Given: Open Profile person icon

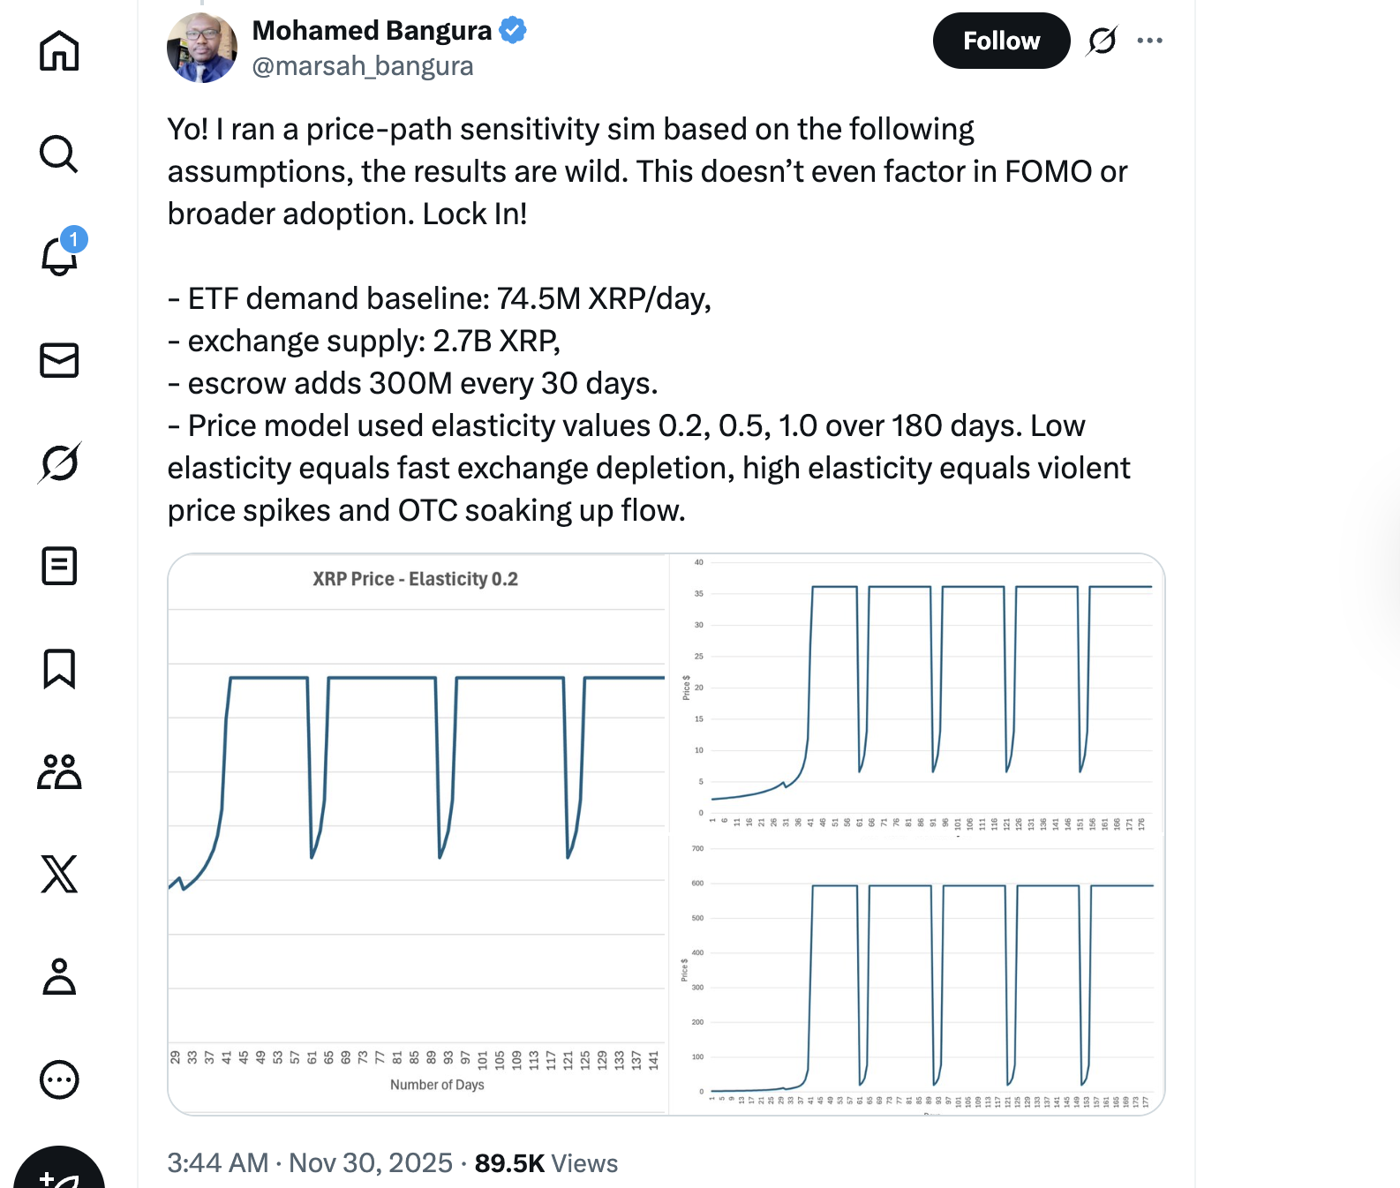Looking at the screenshot, I should click(59, 976).
